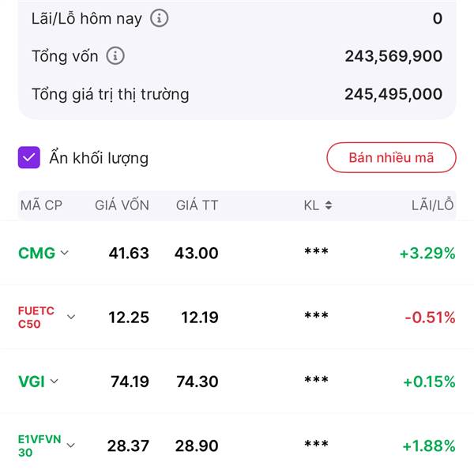The width and height of the screenshot is (474, 474).
Task: Open the CMG stock ticker
Action: point(37,253)
